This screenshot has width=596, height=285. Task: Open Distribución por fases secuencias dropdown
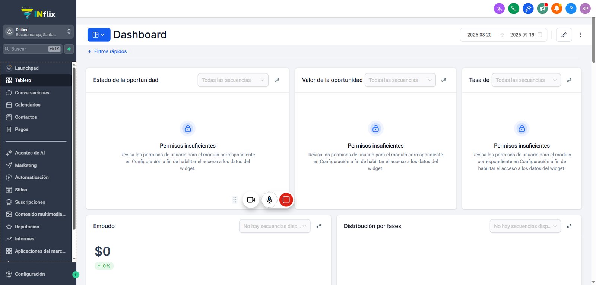tap(525, 226)
